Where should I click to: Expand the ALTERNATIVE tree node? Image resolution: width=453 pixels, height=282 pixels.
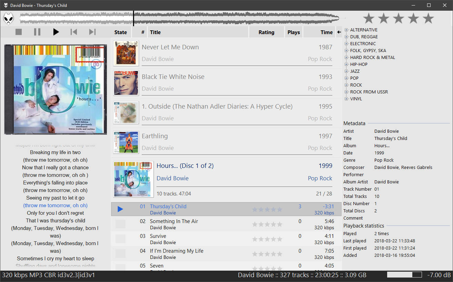pyautogui.click(x=346, y=30)
